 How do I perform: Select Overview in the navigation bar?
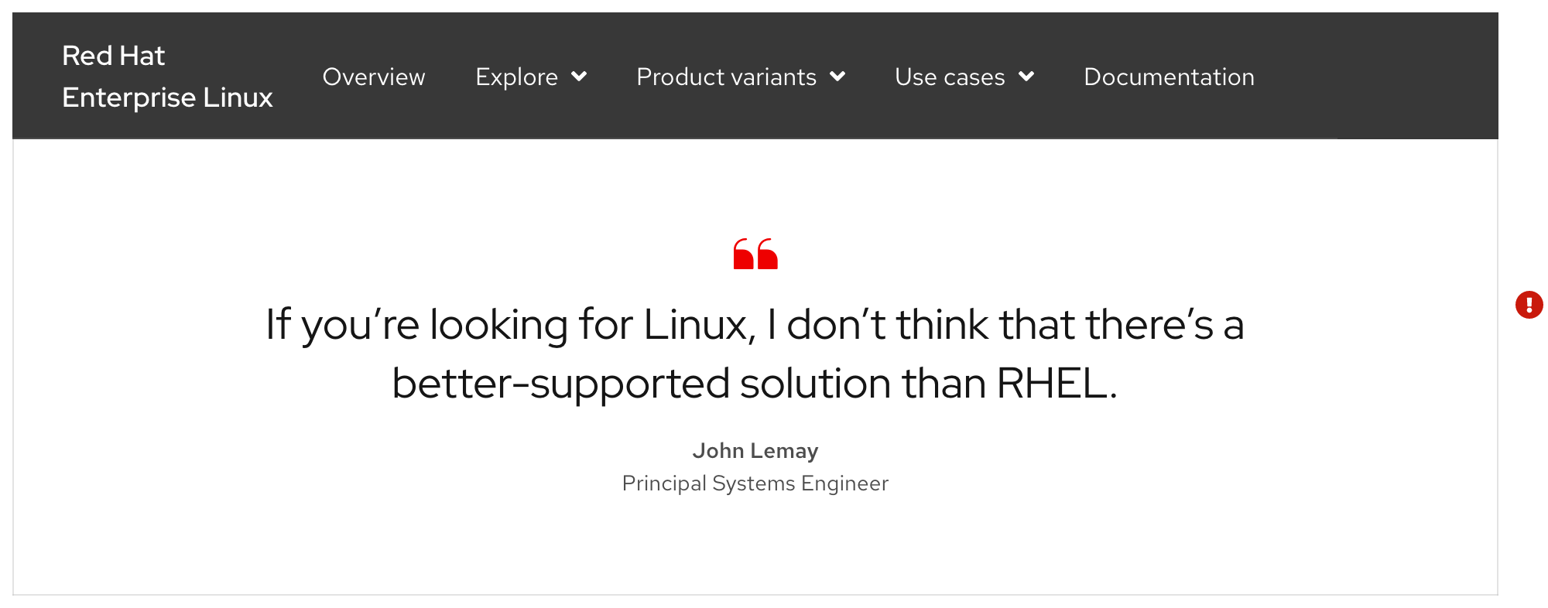[x=374, y=77]
